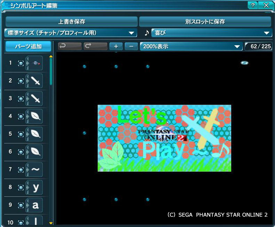Viewport: 275px width, 227px height.
Task: Hide layer 1 with its eye icon
Action: (x=21, y=63)
